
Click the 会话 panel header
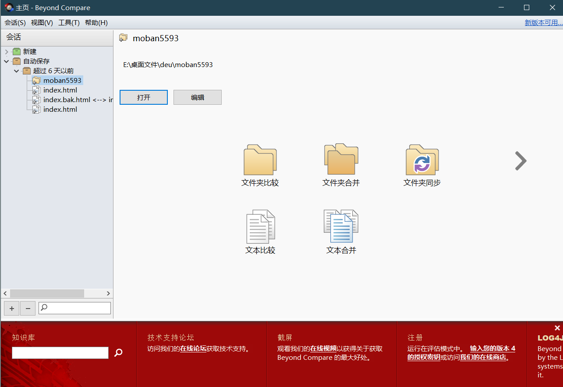(57, 37)
